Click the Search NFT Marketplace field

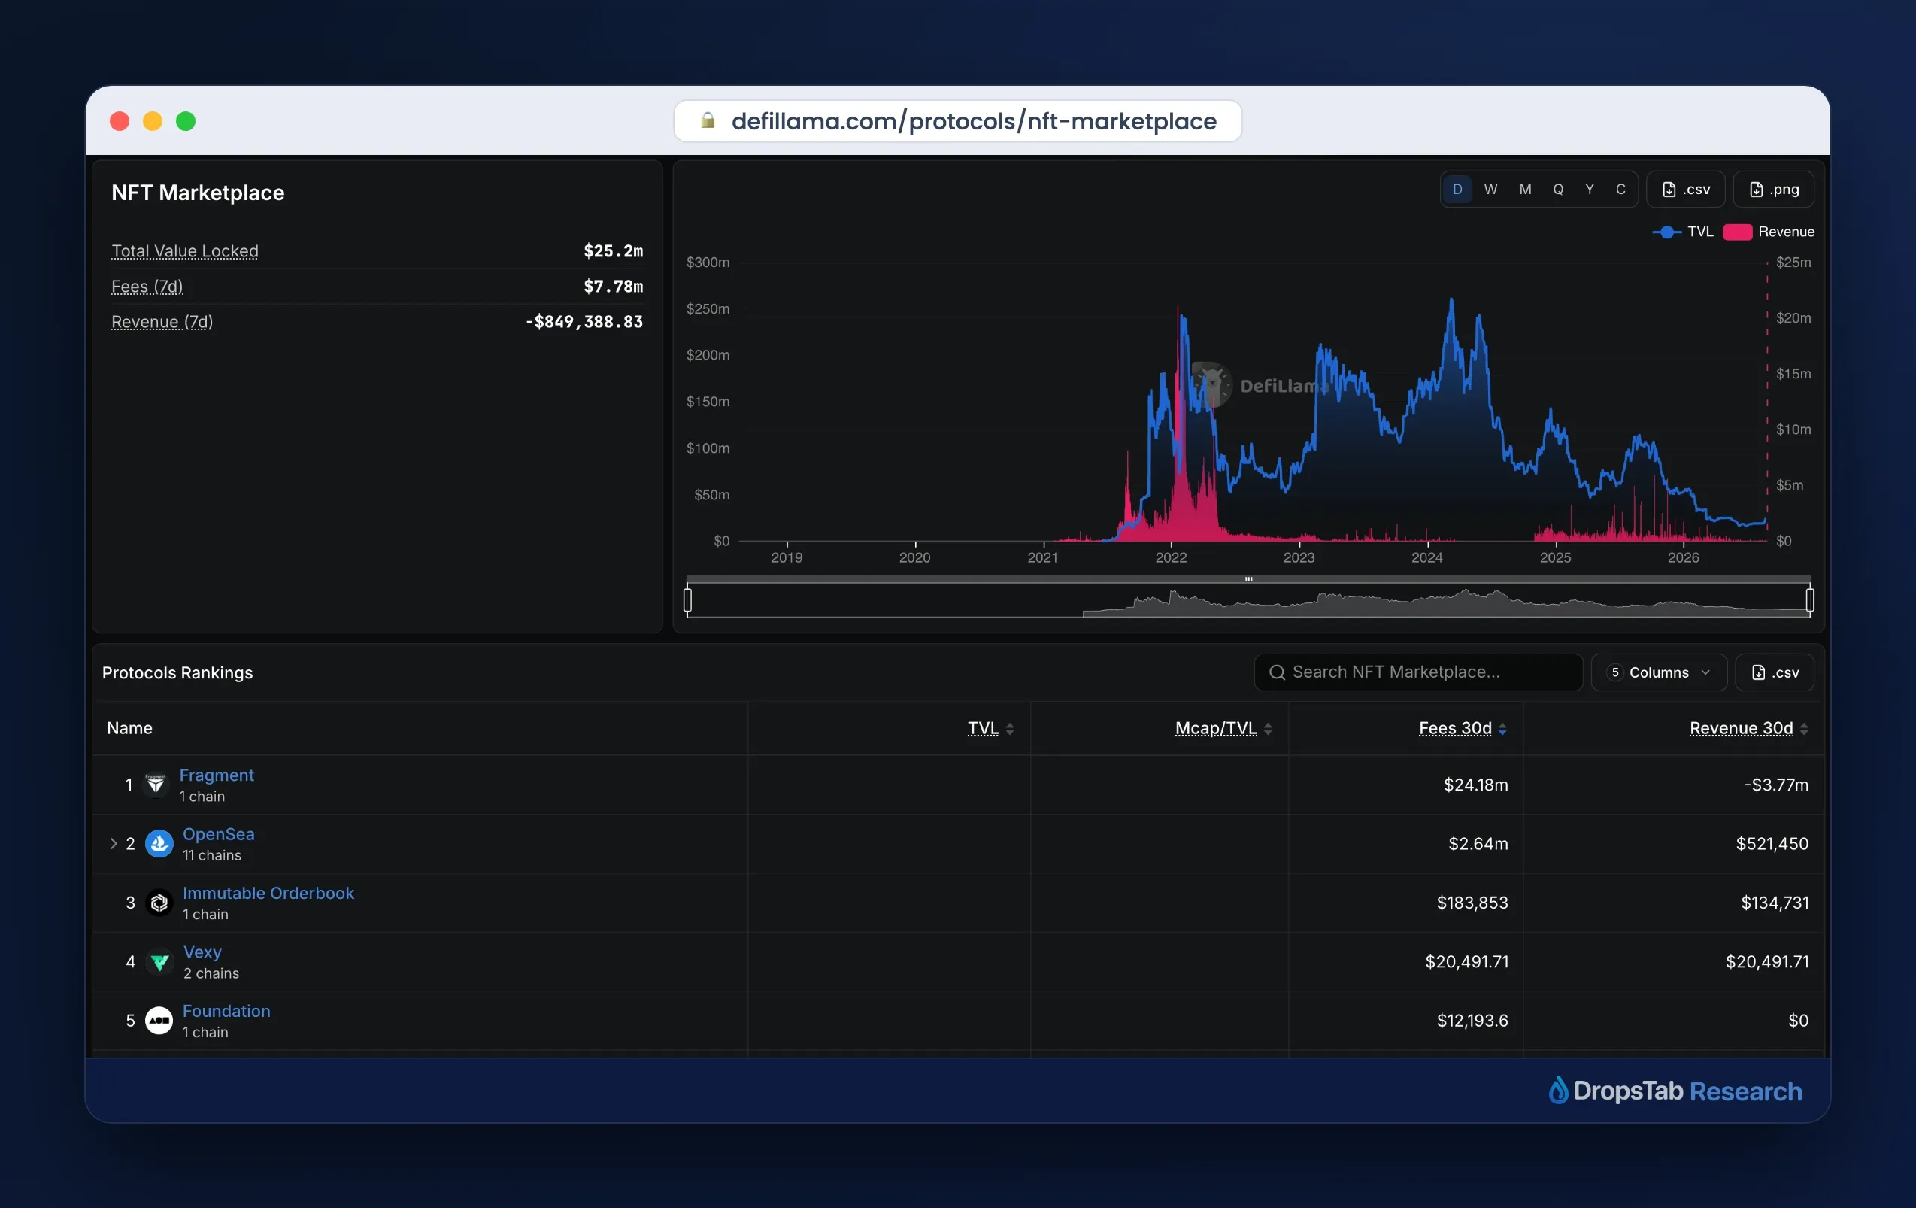tap(1419, 672)
